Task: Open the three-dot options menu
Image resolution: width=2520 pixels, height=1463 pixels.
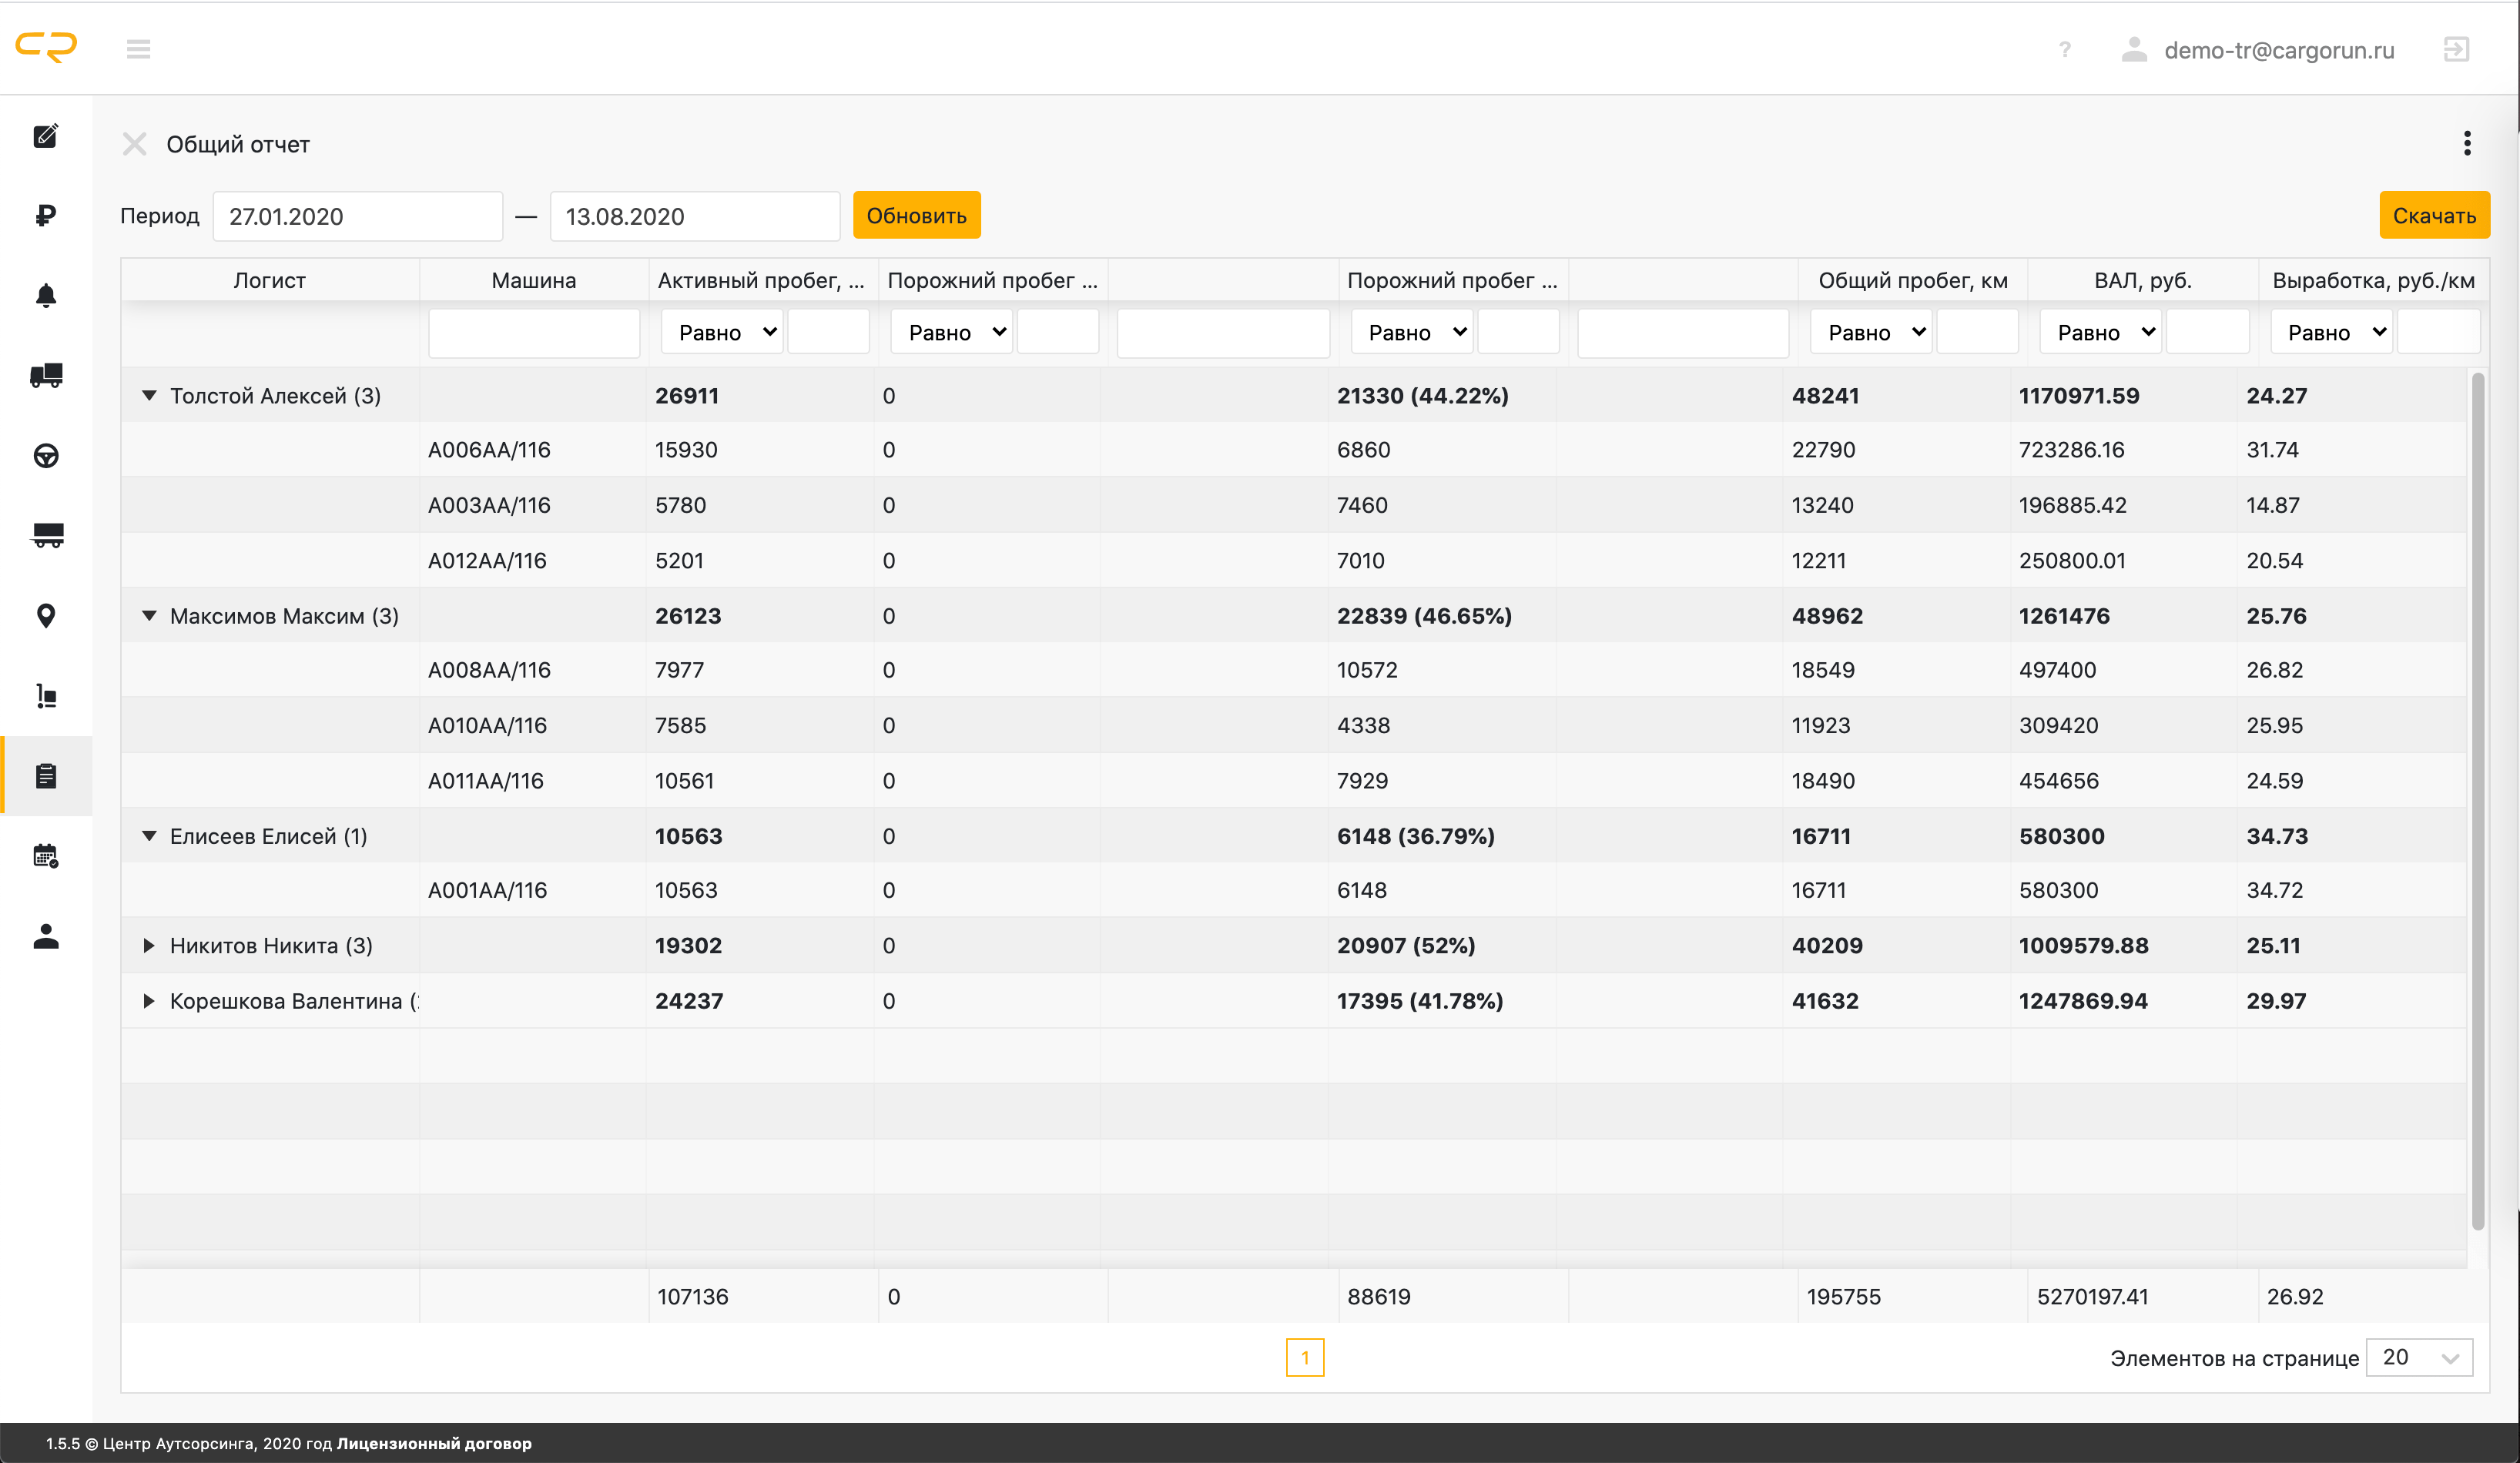Action: 2467,144
